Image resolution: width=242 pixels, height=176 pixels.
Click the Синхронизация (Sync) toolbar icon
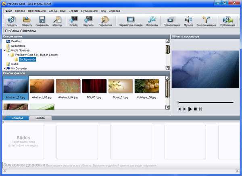pyautogui.click(x=207, y=19)
